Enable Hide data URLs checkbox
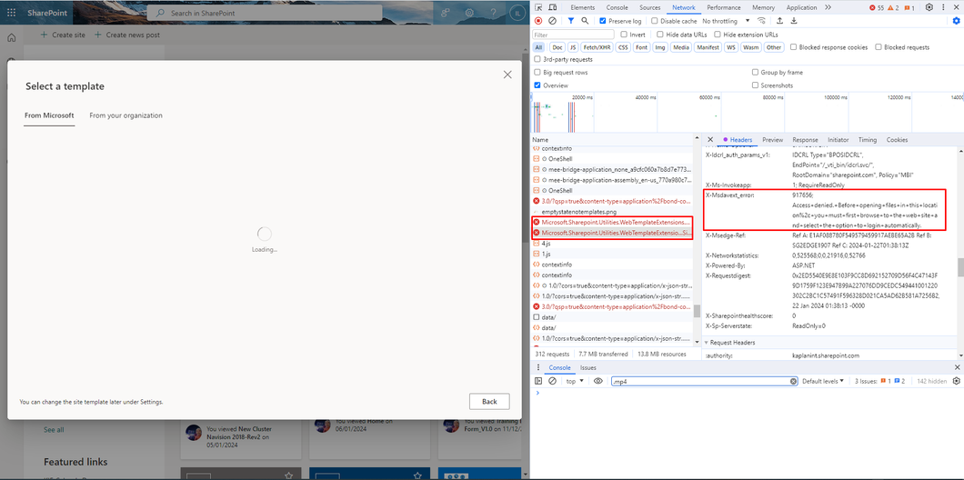Viewport: 964px width, 480px height. [660, 35]
